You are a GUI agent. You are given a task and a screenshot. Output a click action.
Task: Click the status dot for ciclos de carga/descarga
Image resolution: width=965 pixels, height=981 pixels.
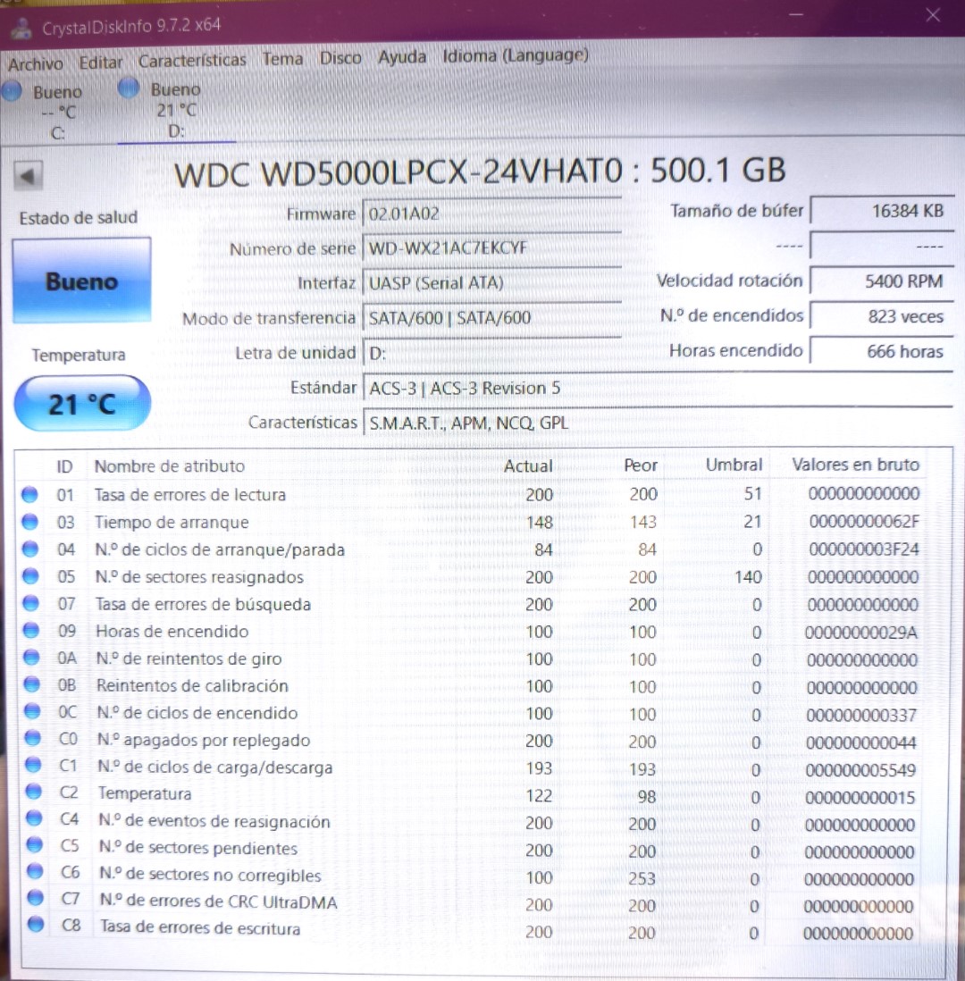(x=33, y=766)
